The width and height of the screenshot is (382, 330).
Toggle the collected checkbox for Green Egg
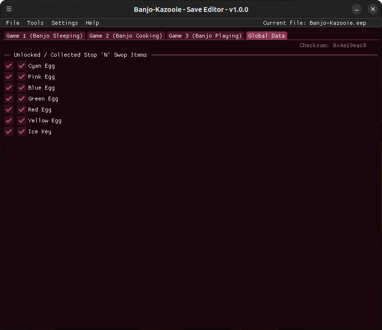click(x=21, y=99)
